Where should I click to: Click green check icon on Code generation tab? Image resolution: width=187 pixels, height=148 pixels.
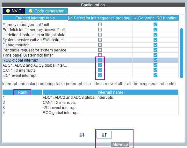[x=31, y=11]
